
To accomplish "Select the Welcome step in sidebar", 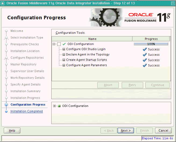I will click(x=17, y=31).
